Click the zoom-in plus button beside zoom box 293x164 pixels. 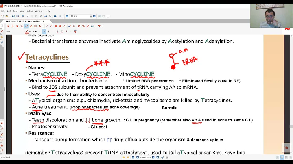pyautogui.click(x=94, y=16)
